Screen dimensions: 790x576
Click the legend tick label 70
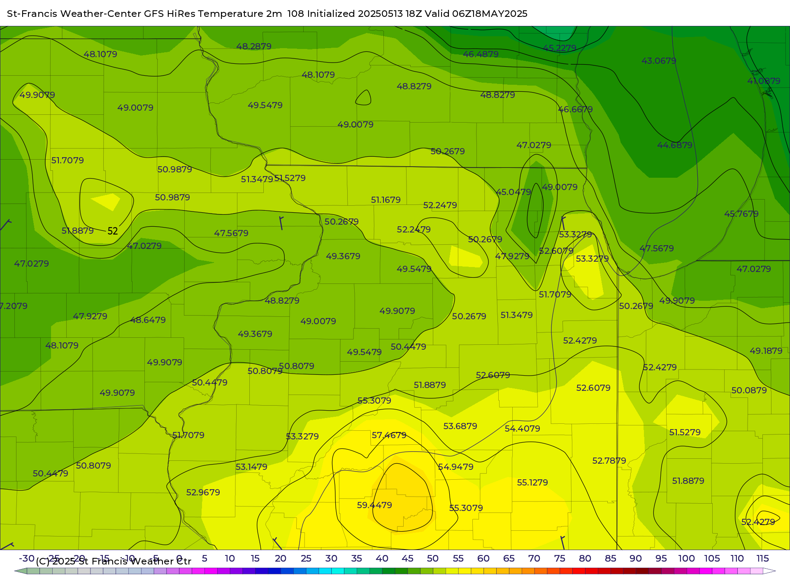click(x=534, y=558)
